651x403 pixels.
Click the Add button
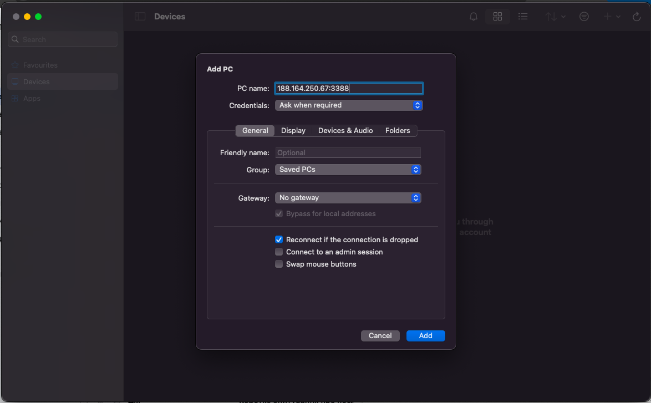click(425, 336)
